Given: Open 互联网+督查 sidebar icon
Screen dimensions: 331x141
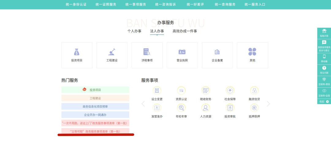Looking at the screenshot, I should click(x=324, y=81).
